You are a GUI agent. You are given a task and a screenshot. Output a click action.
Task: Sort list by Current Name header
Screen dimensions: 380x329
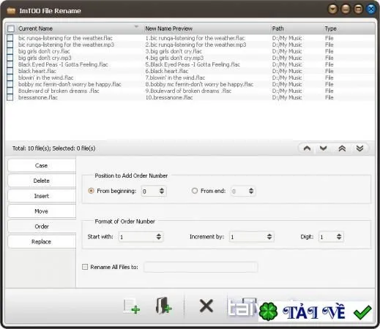(36, 29)
